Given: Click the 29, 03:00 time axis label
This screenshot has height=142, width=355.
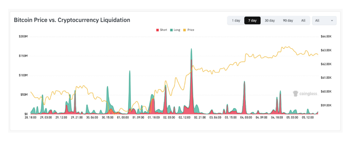Looking at the screenshot, I should click(x=46, y=118).
